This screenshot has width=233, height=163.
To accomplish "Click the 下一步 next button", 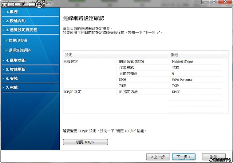I will click(183, 157).
